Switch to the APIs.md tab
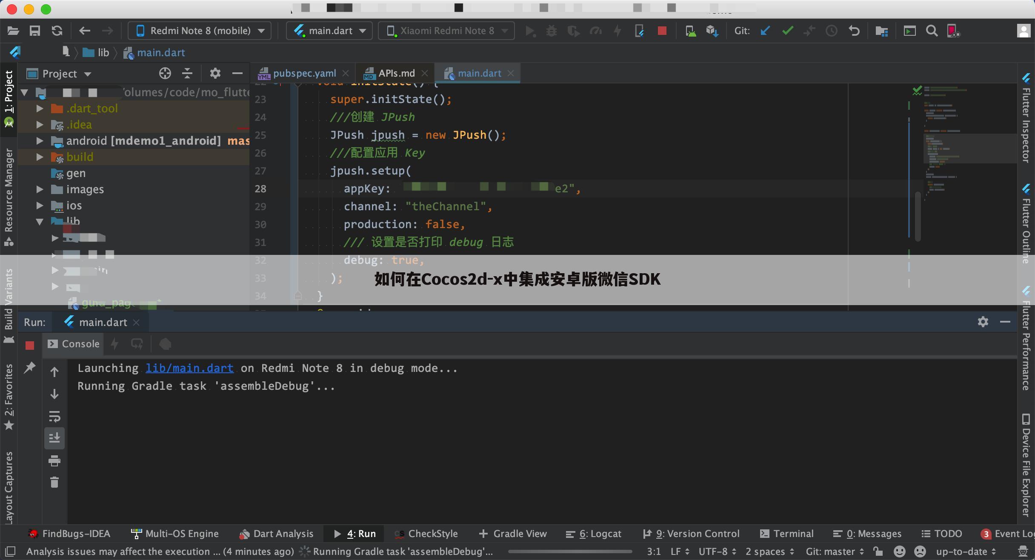This screenshot has width=1035, height=560. pos(394,73)
